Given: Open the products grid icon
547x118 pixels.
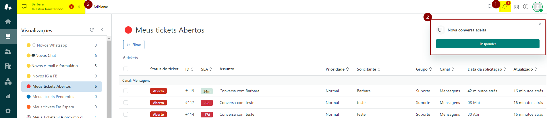Looking at the screenshot, I should coord(517,7).
